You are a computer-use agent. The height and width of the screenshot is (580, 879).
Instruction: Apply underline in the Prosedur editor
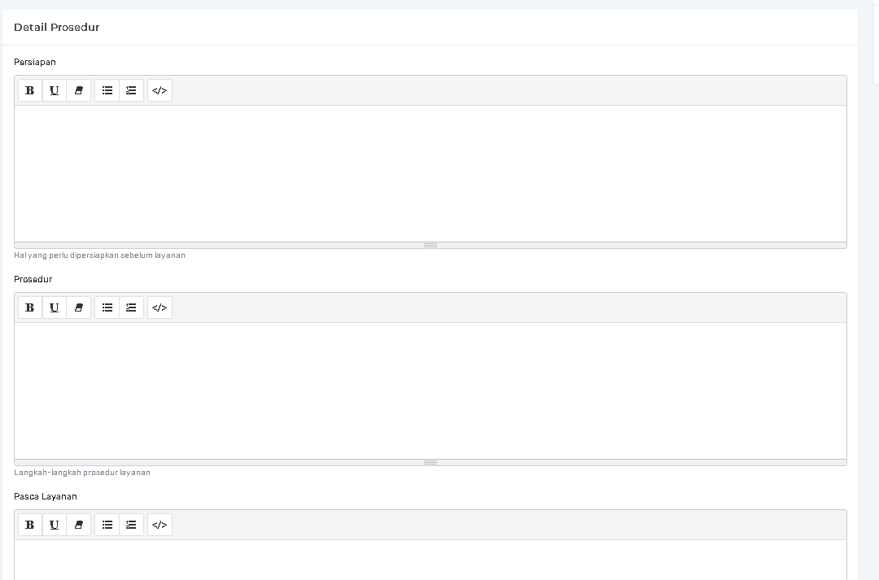(55, 307)
